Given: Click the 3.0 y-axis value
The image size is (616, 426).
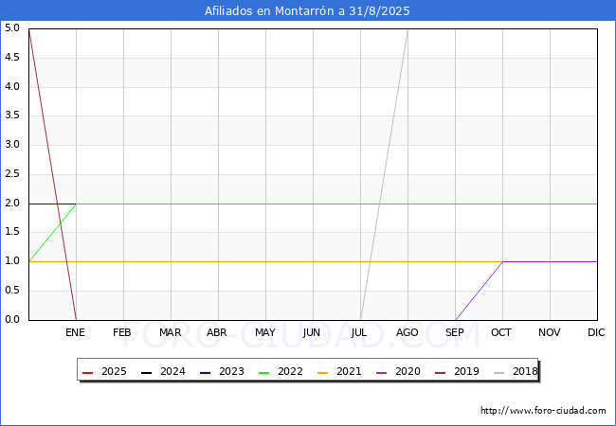Looking at the screenshot, I should pyautogui.click(x=12, y=145).
